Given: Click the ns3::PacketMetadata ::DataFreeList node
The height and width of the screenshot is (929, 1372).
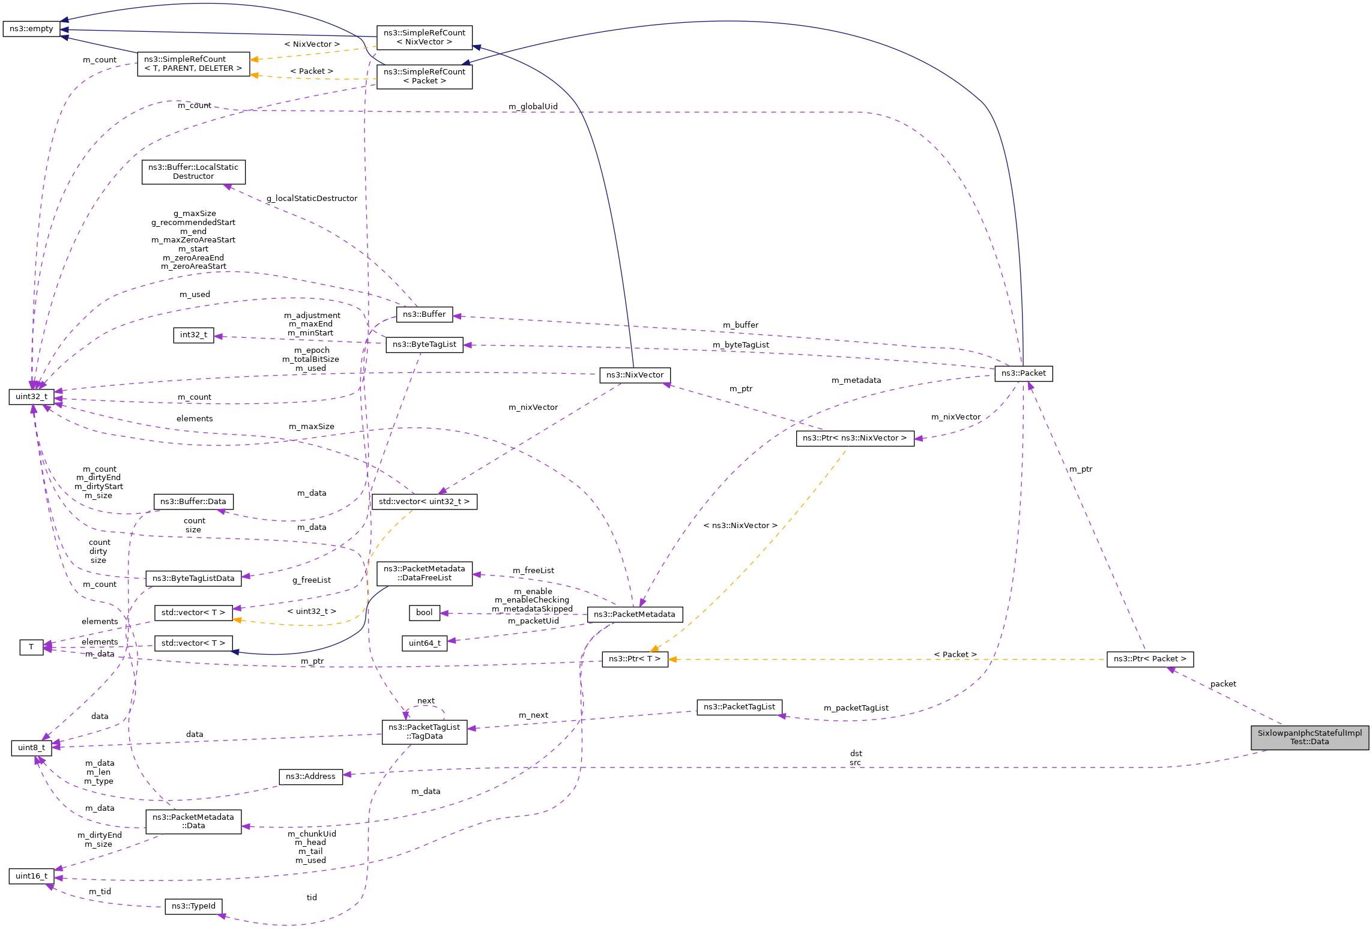Looking at the screenshot, I should (x=425, y=574).
